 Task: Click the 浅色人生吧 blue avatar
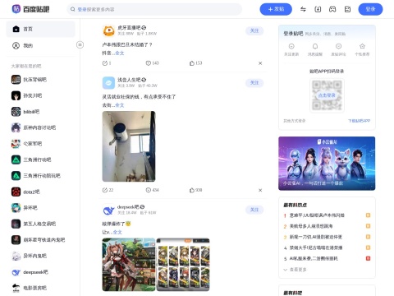(x=108, y=83)
